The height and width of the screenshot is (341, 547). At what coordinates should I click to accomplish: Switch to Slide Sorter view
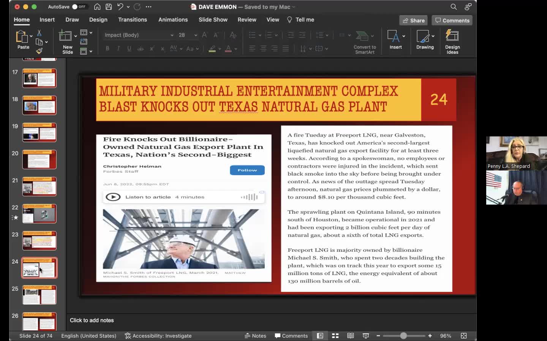pos(335,336)
